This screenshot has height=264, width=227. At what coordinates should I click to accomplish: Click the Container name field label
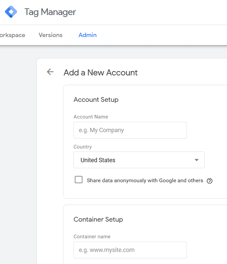[92, 237]
